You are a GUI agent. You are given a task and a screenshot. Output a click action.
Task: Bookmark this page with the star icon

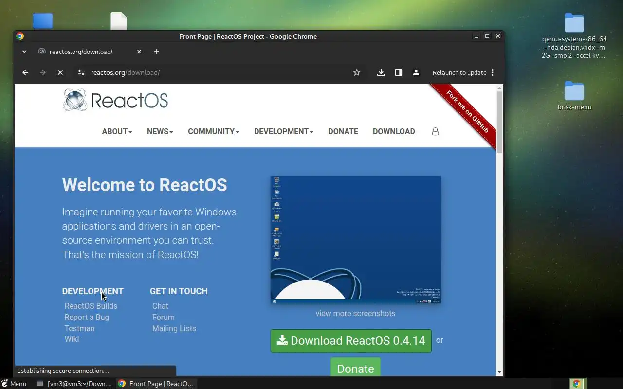click(x=357, y=72)
